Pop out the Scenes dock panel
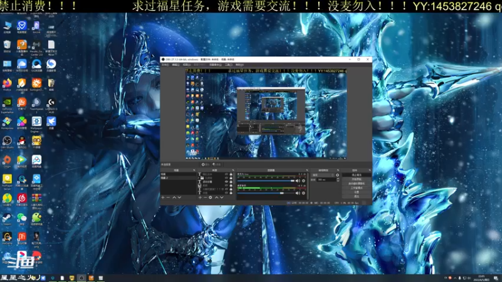The image size is (502, 282). point(194,170)
